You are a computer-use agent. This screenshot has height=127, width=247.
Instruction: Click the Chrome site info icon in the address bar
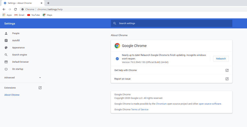[23, 9]
